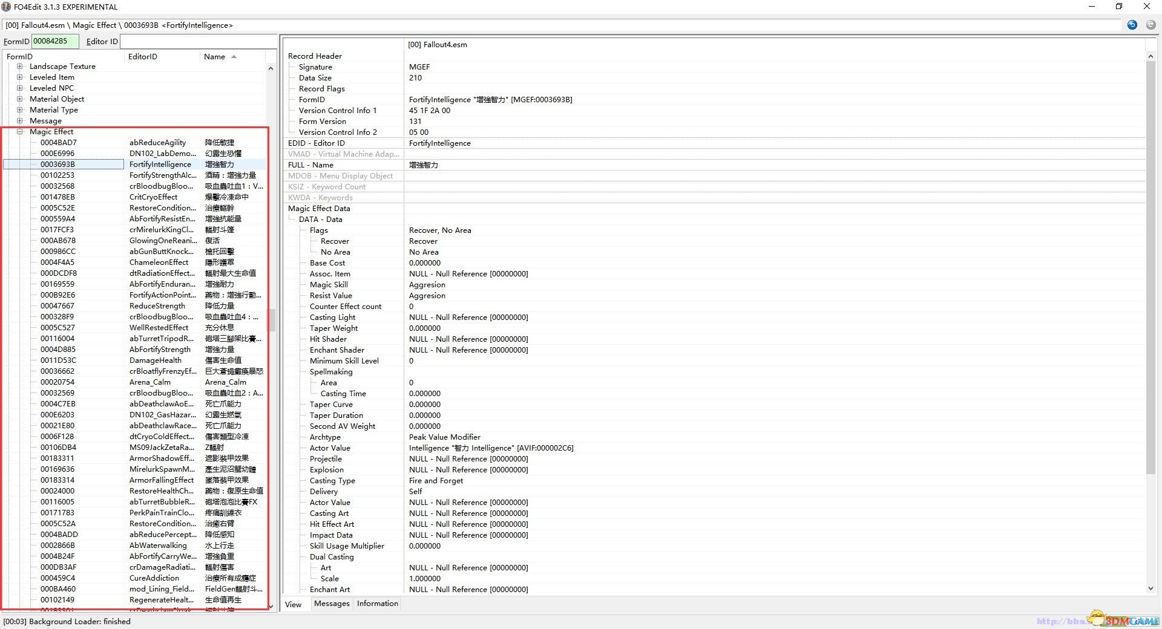This screenshot has width=1162, height=629.
Task: Select the ChameleonEffect record row
Action: coord(134,262)
